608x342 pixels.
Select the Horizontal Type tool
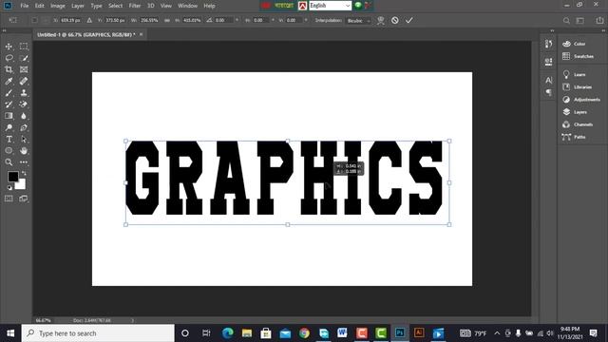pyautogui.click(x=9, y=140)
